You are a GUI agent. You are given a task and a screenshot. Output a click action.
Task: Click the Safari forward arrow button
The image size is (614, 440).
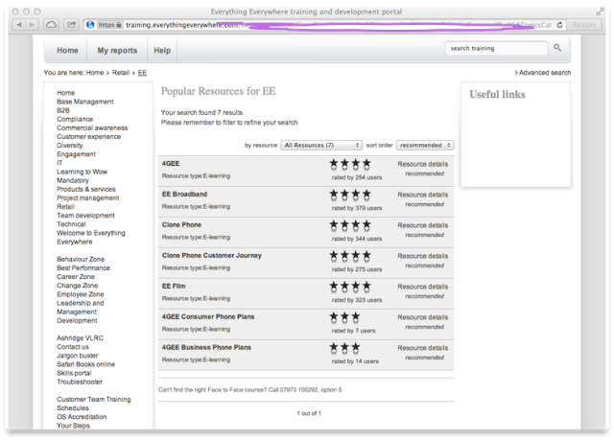point(32,25)
